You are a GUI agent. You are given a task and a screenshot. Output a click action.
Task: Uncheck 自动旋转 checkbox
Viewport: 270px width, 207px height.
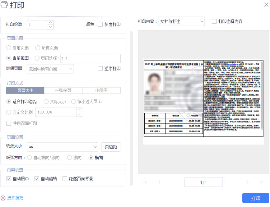[37, 179]
